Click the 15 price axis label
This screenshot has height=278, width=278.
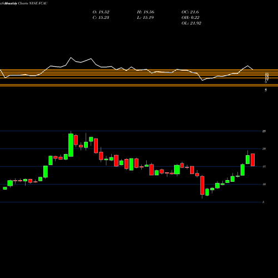click(264, 166)
